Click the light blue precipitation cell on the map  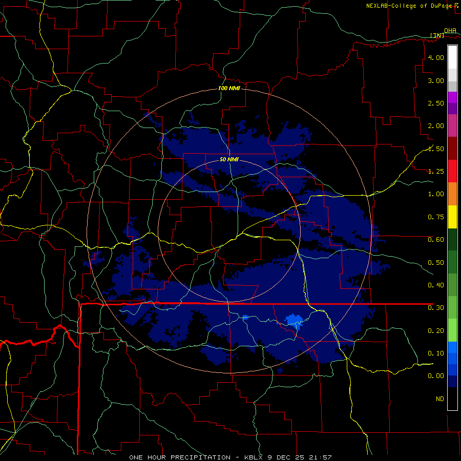pos(295,320)
